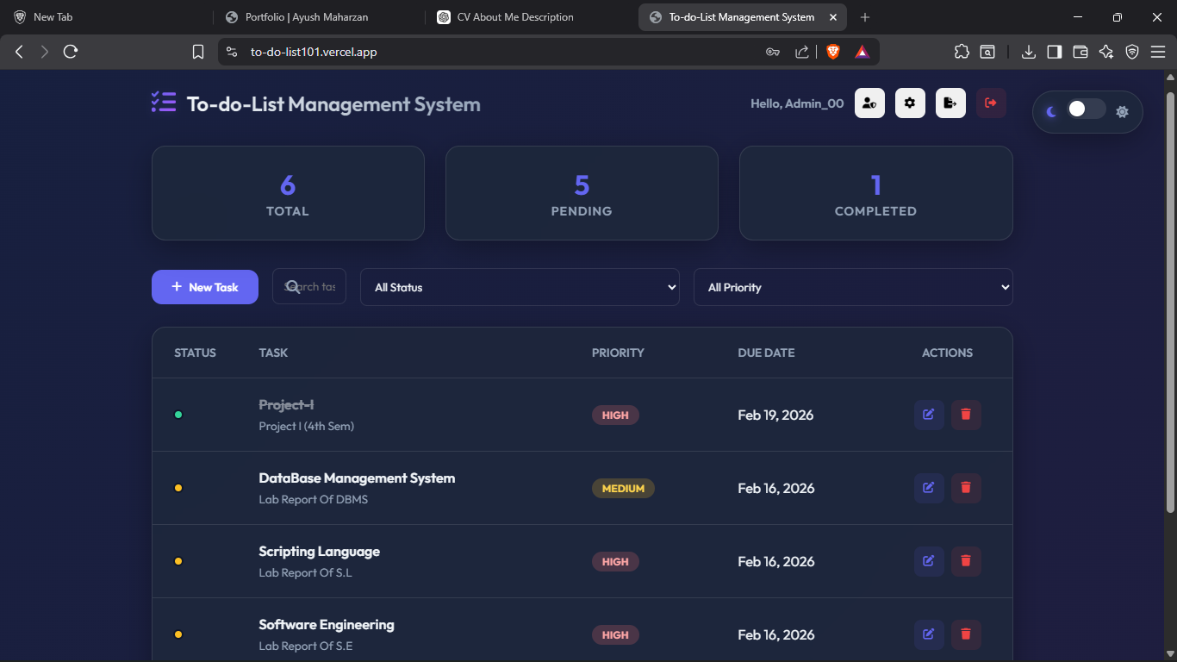Open the settings gear button in header
Screen dimensions: 1177x662
910,103
